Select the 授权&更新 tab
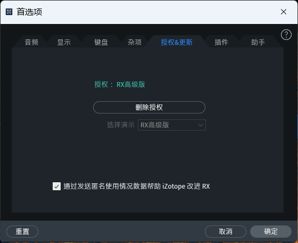The height and width of the screenshot is (243, 298). (177, 42)
